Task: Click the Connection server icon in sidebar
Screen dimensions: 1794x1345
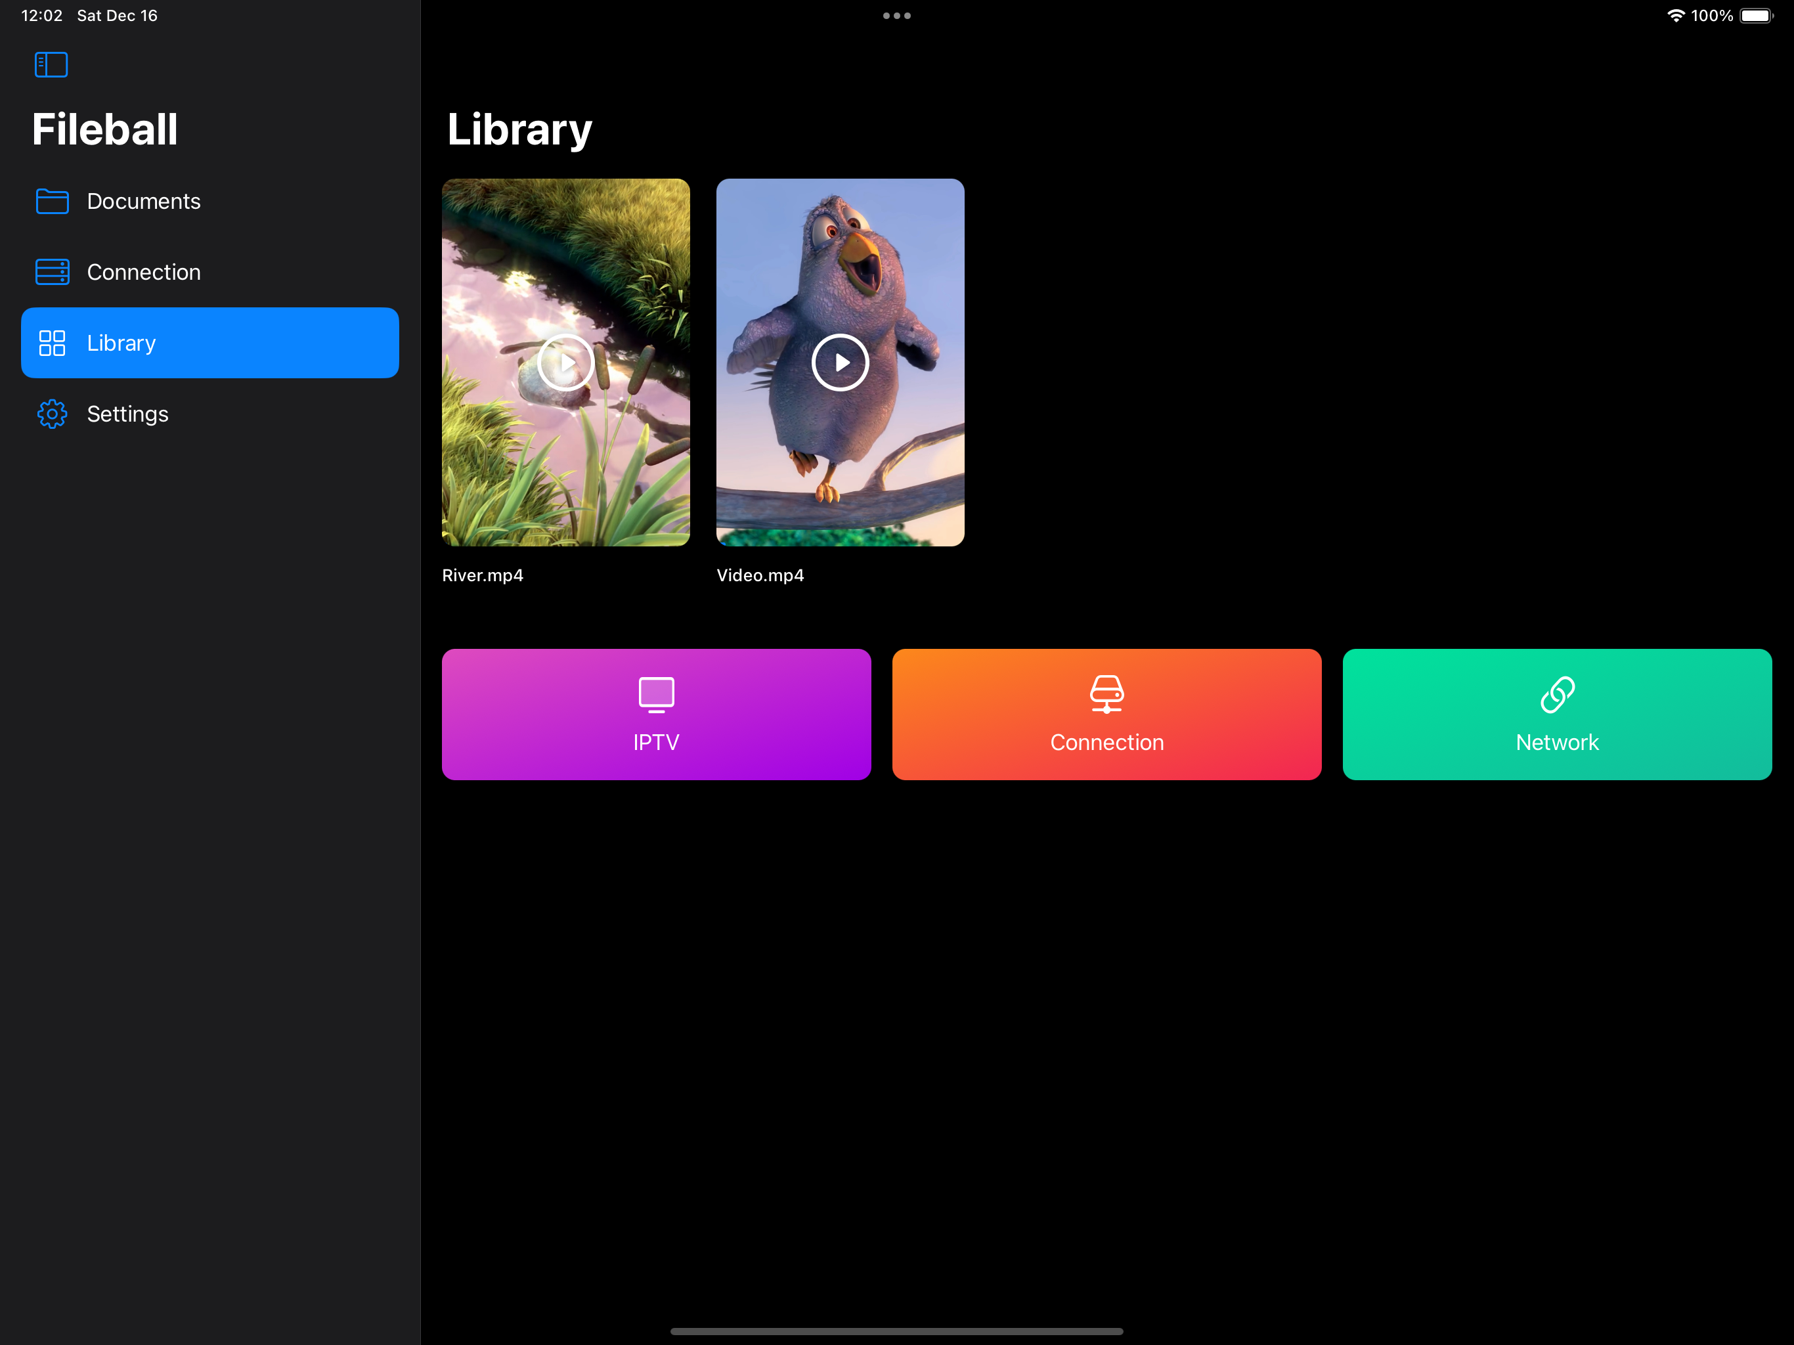Action: tap(52, 272)
